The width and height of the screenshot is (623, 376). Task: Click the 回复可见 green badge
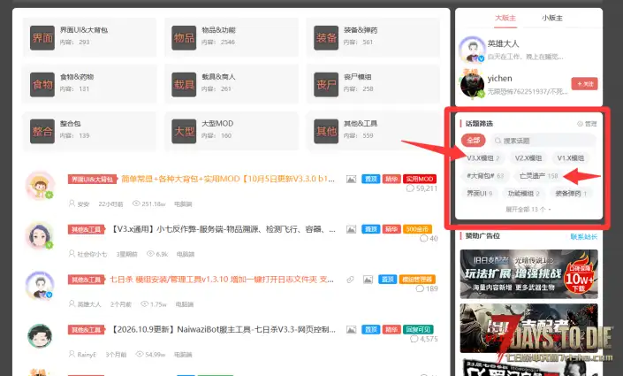point(418,329)
